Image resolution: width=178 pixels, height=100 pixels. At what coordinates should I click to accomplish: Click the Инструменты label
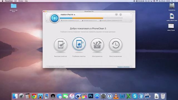[x=97, y=56]
